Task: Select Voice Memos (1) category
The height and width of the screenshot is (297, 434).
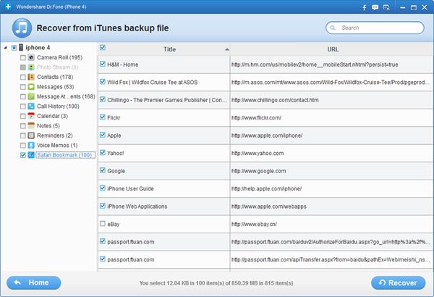Action: (57, 146)
